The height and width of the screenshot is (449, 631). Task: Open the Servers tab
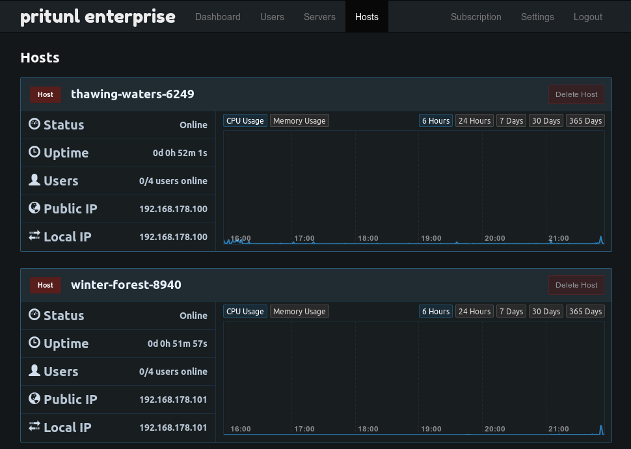pos(319,17)
